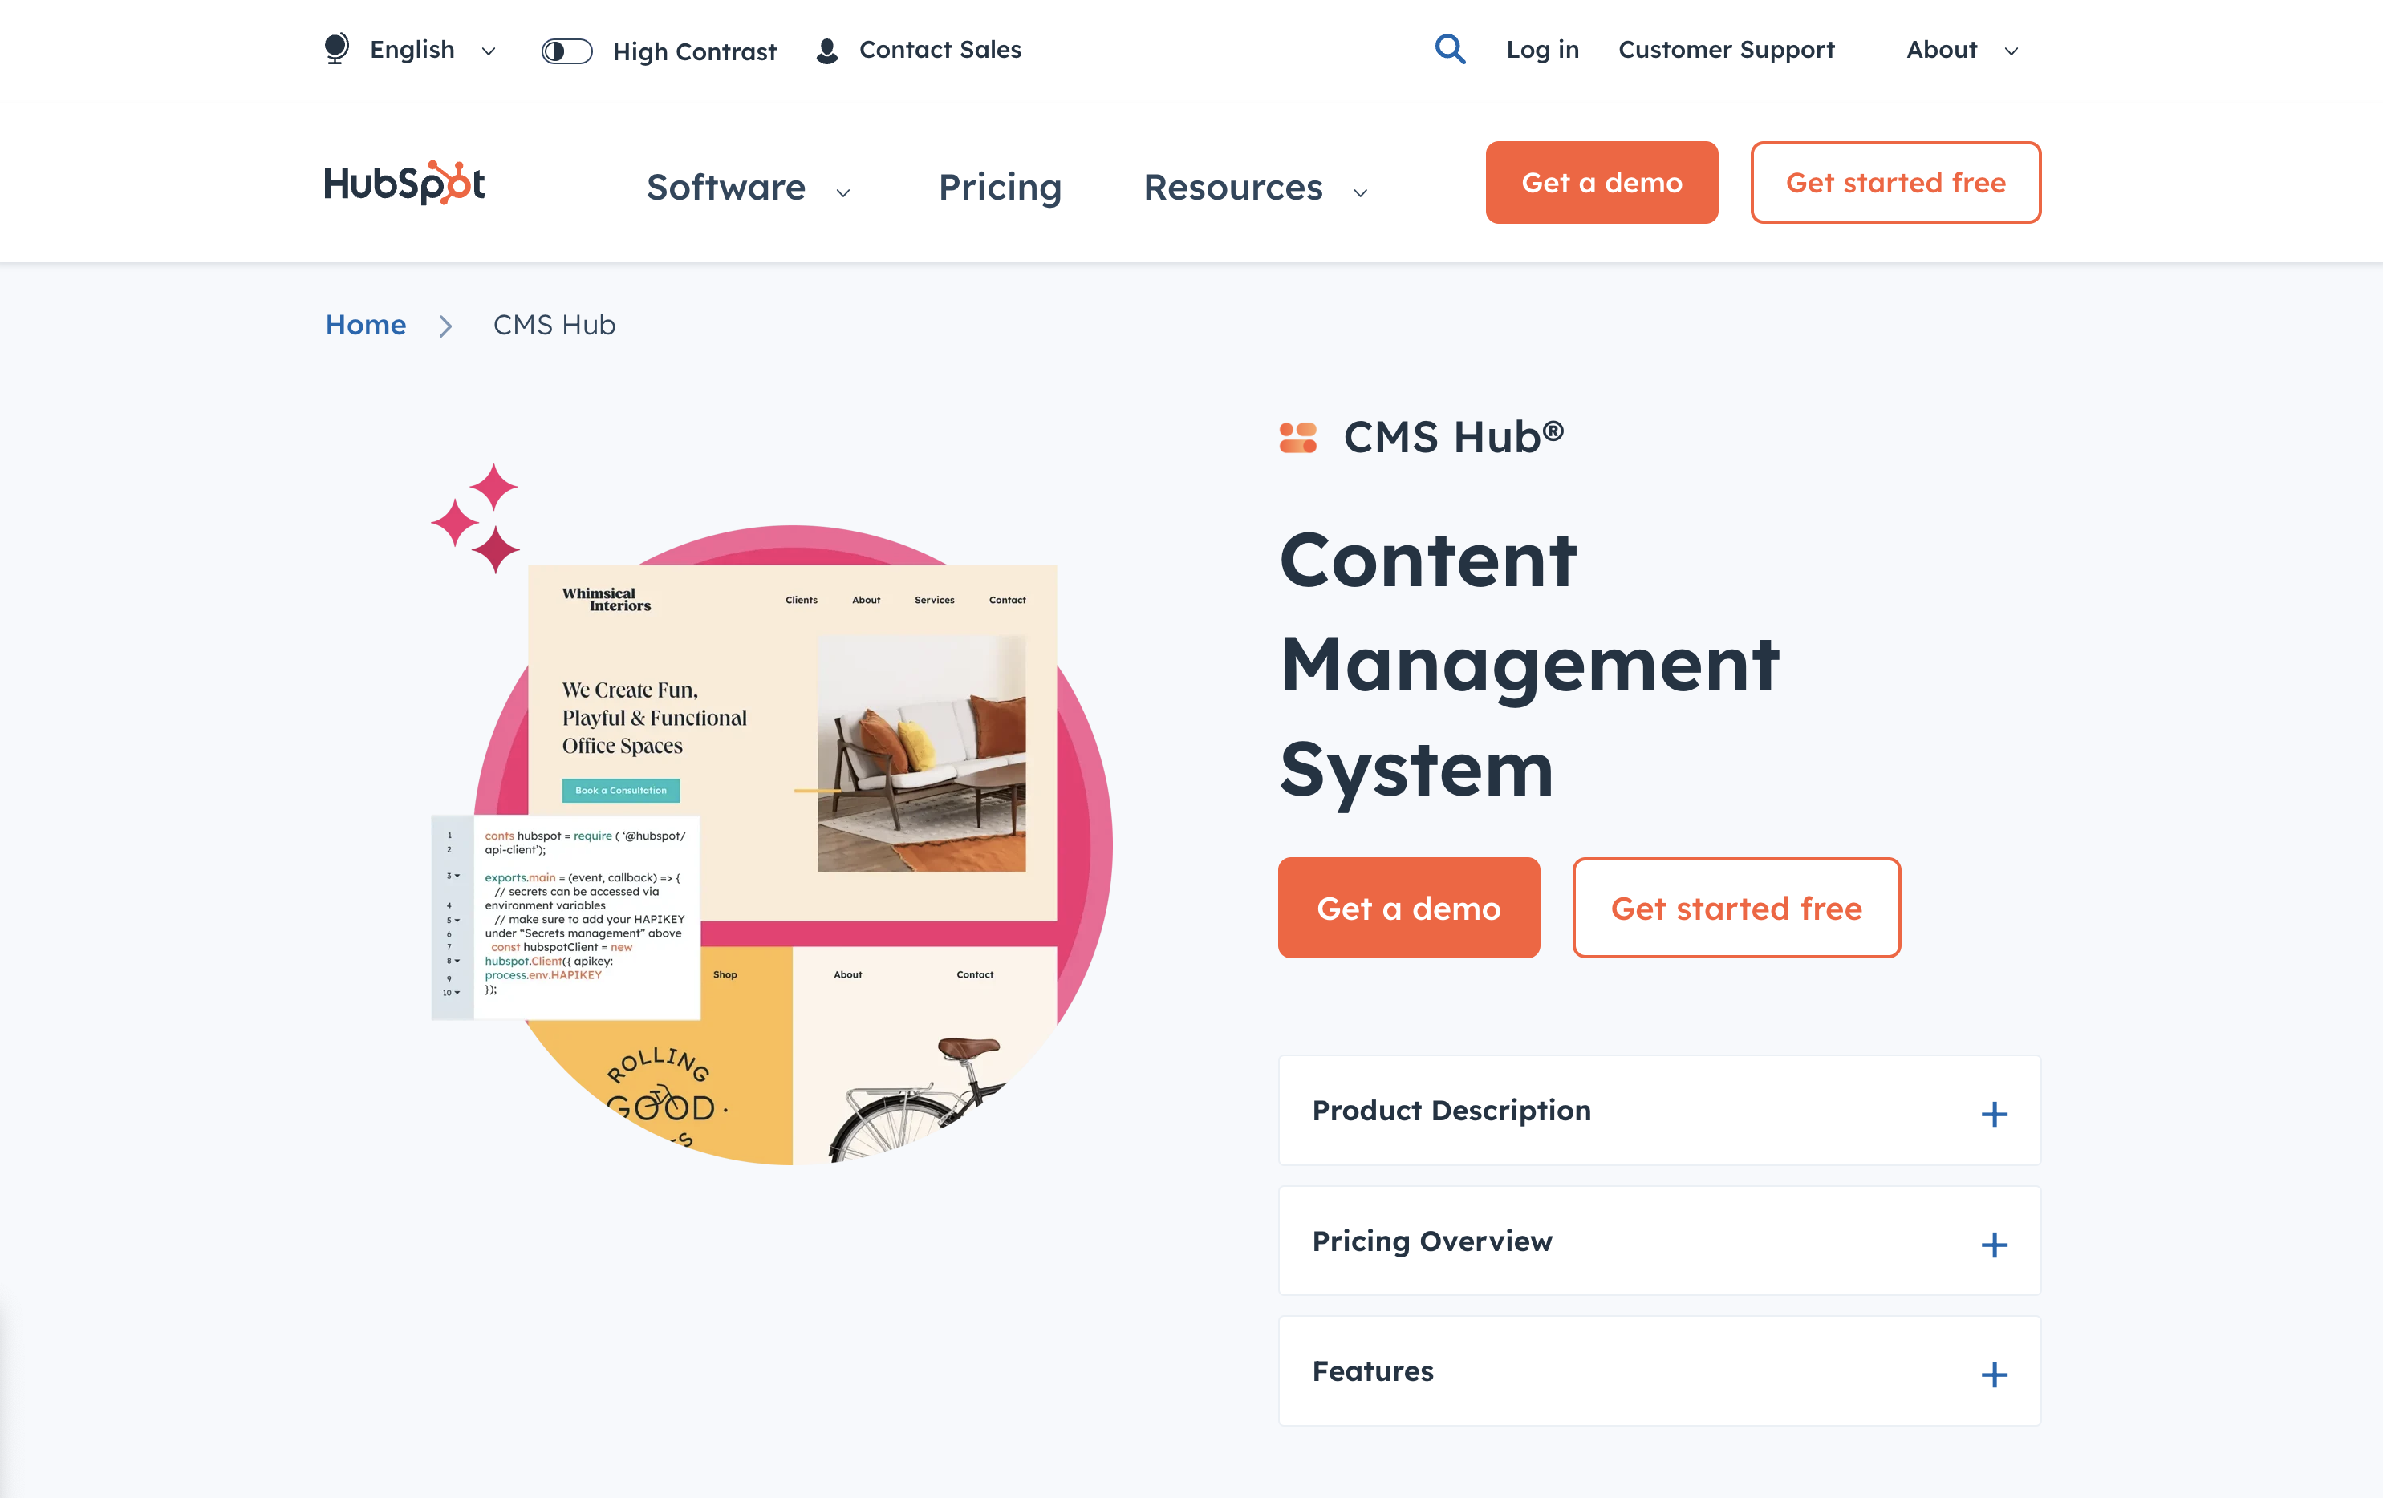
Task: Click the Home breadcrumb link
Action: pyautogui.click(x=366, y=326)
